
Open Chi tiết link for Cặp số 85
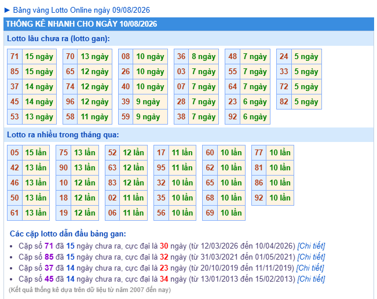tap(311, 257)
